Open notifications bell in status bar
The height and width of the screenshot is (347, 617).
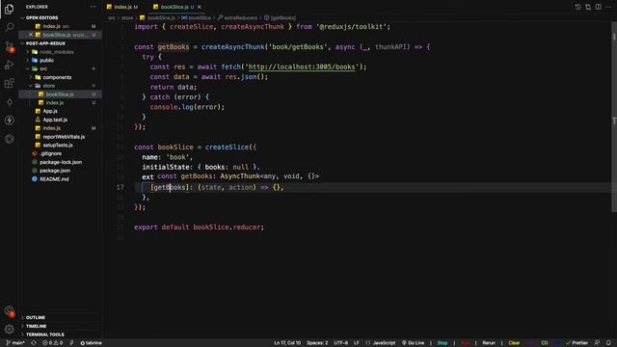point(608,343)
